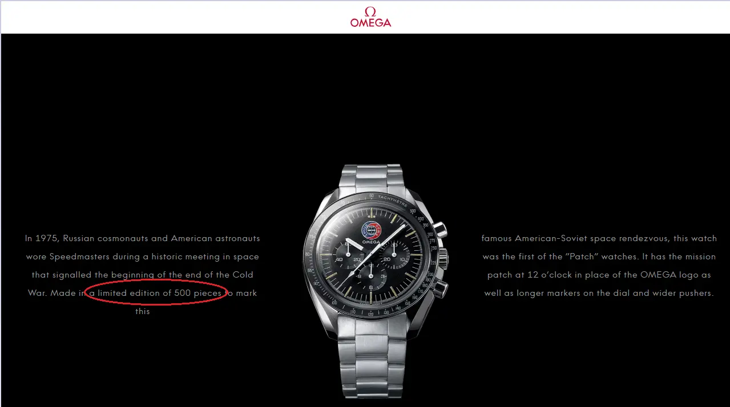Click the "famous American-Soviet space rendezvous" line

pyautogui.click(x=599, y=238)
